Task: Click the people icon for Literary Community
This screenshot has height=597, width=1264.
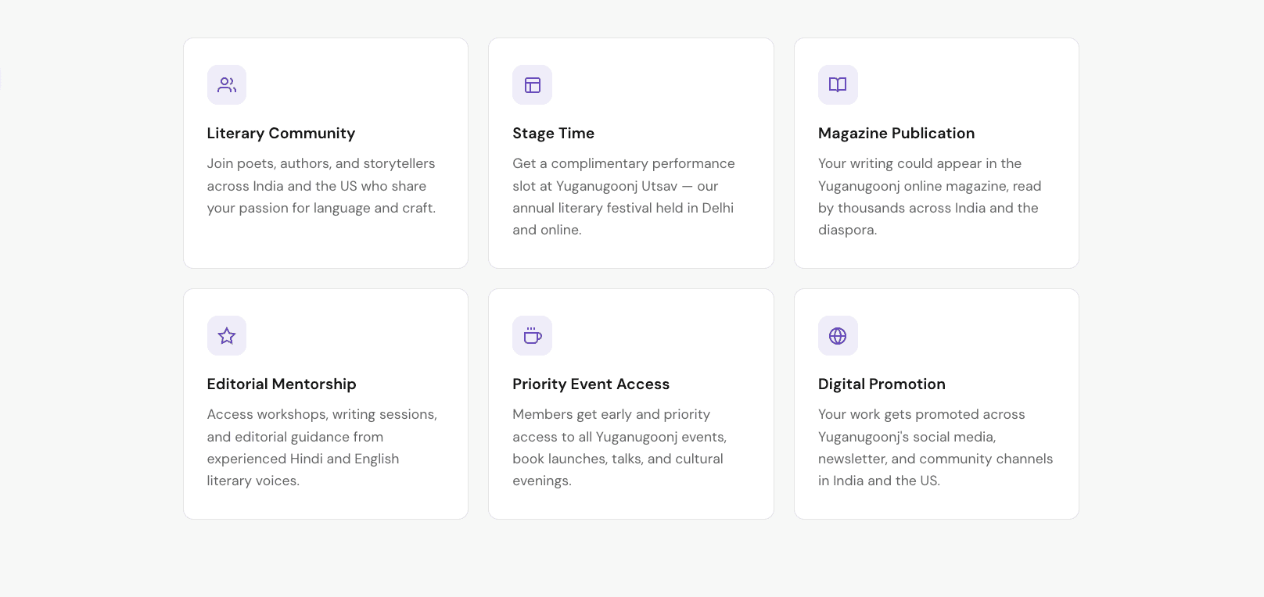Action: 227,84
